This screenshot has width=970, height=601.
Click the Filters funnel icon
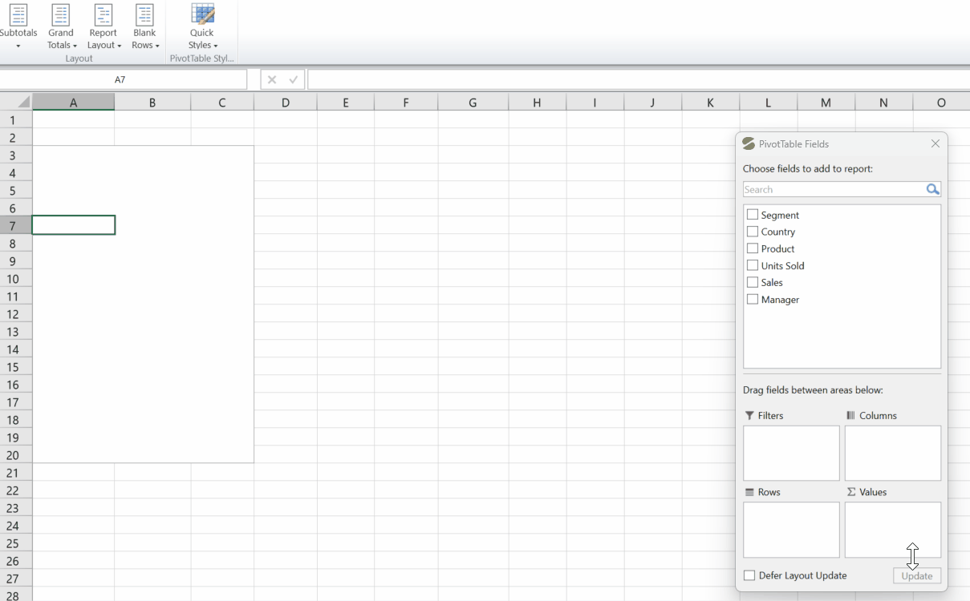(749, 415)
